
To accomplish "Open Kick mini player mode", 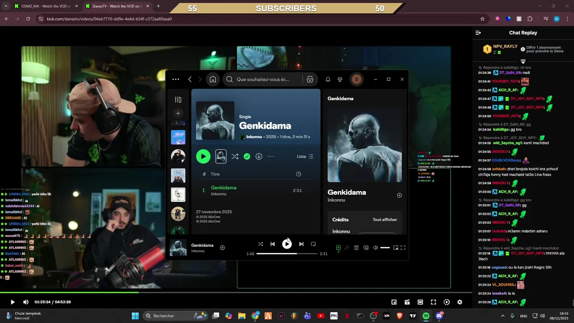I will tap(394, 302).
